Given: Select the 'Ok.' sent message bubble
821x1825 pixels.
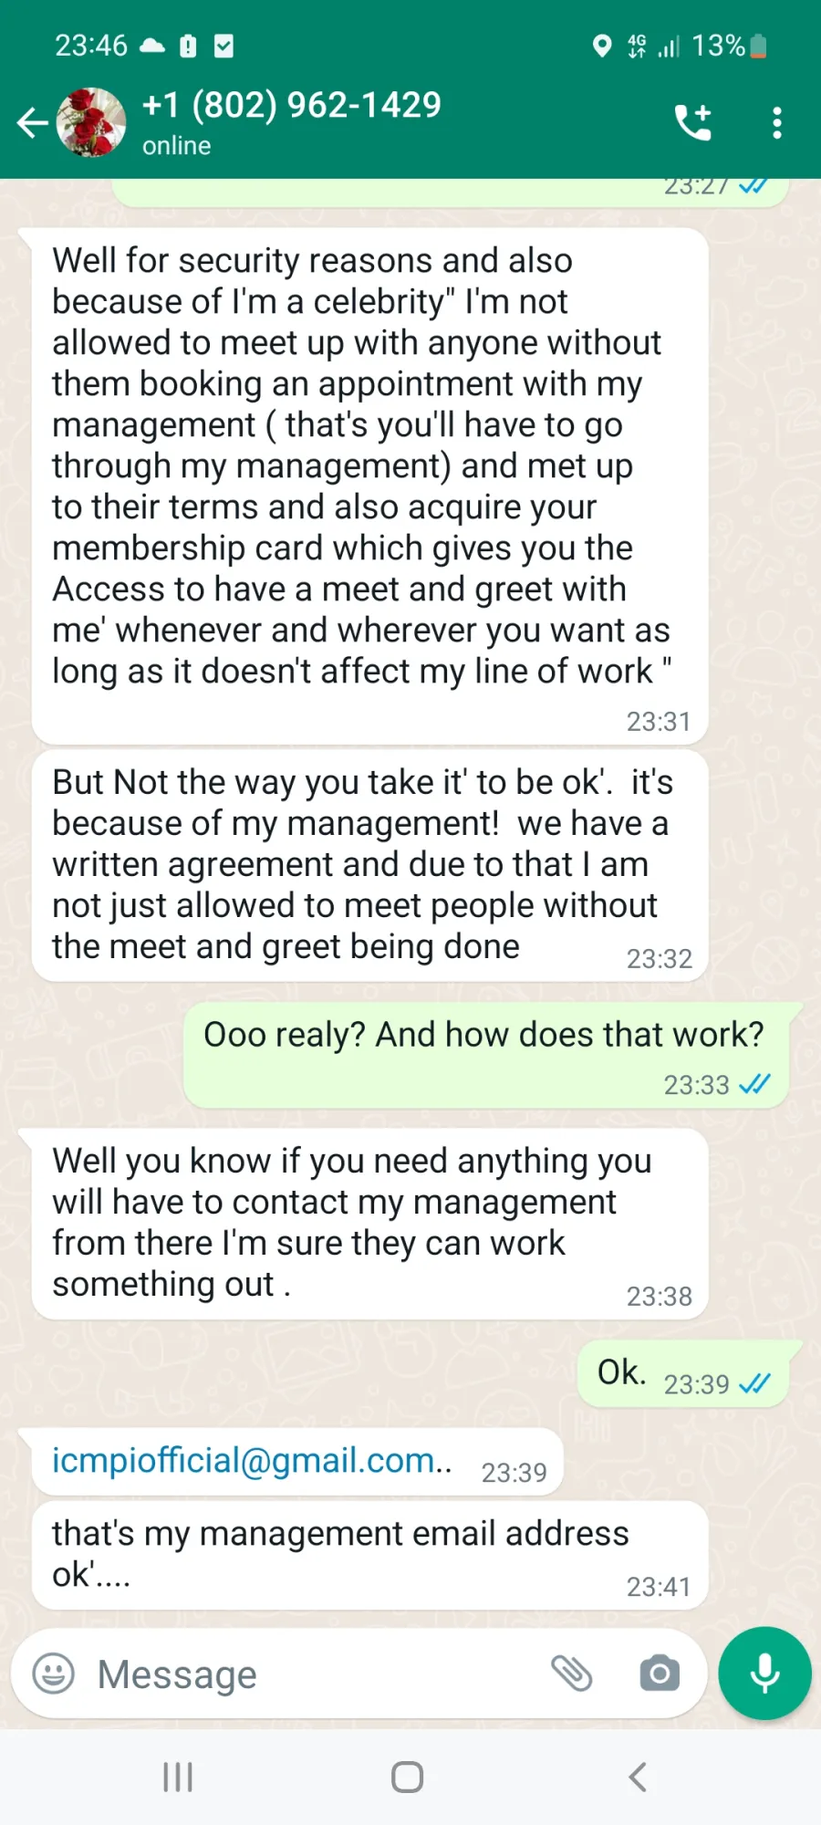Looking at the screenshot, I should pyautogui.click(x=684, y=1374).
